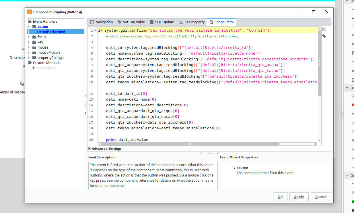Click the Event Description text box

coord(153,176)
